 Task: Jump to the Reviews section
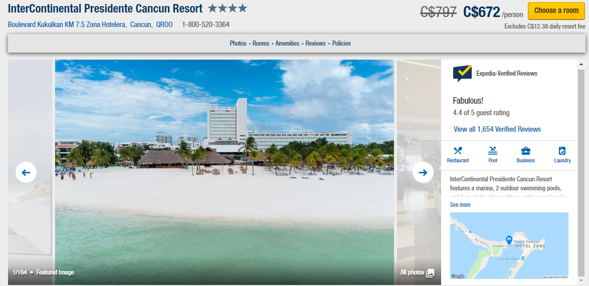click(x=315, y=43)
